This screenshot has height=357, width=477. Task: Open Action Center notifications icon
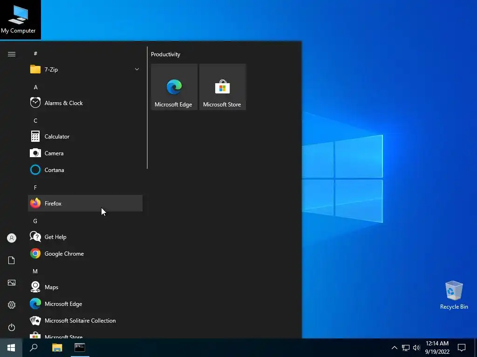click(462, 348)
